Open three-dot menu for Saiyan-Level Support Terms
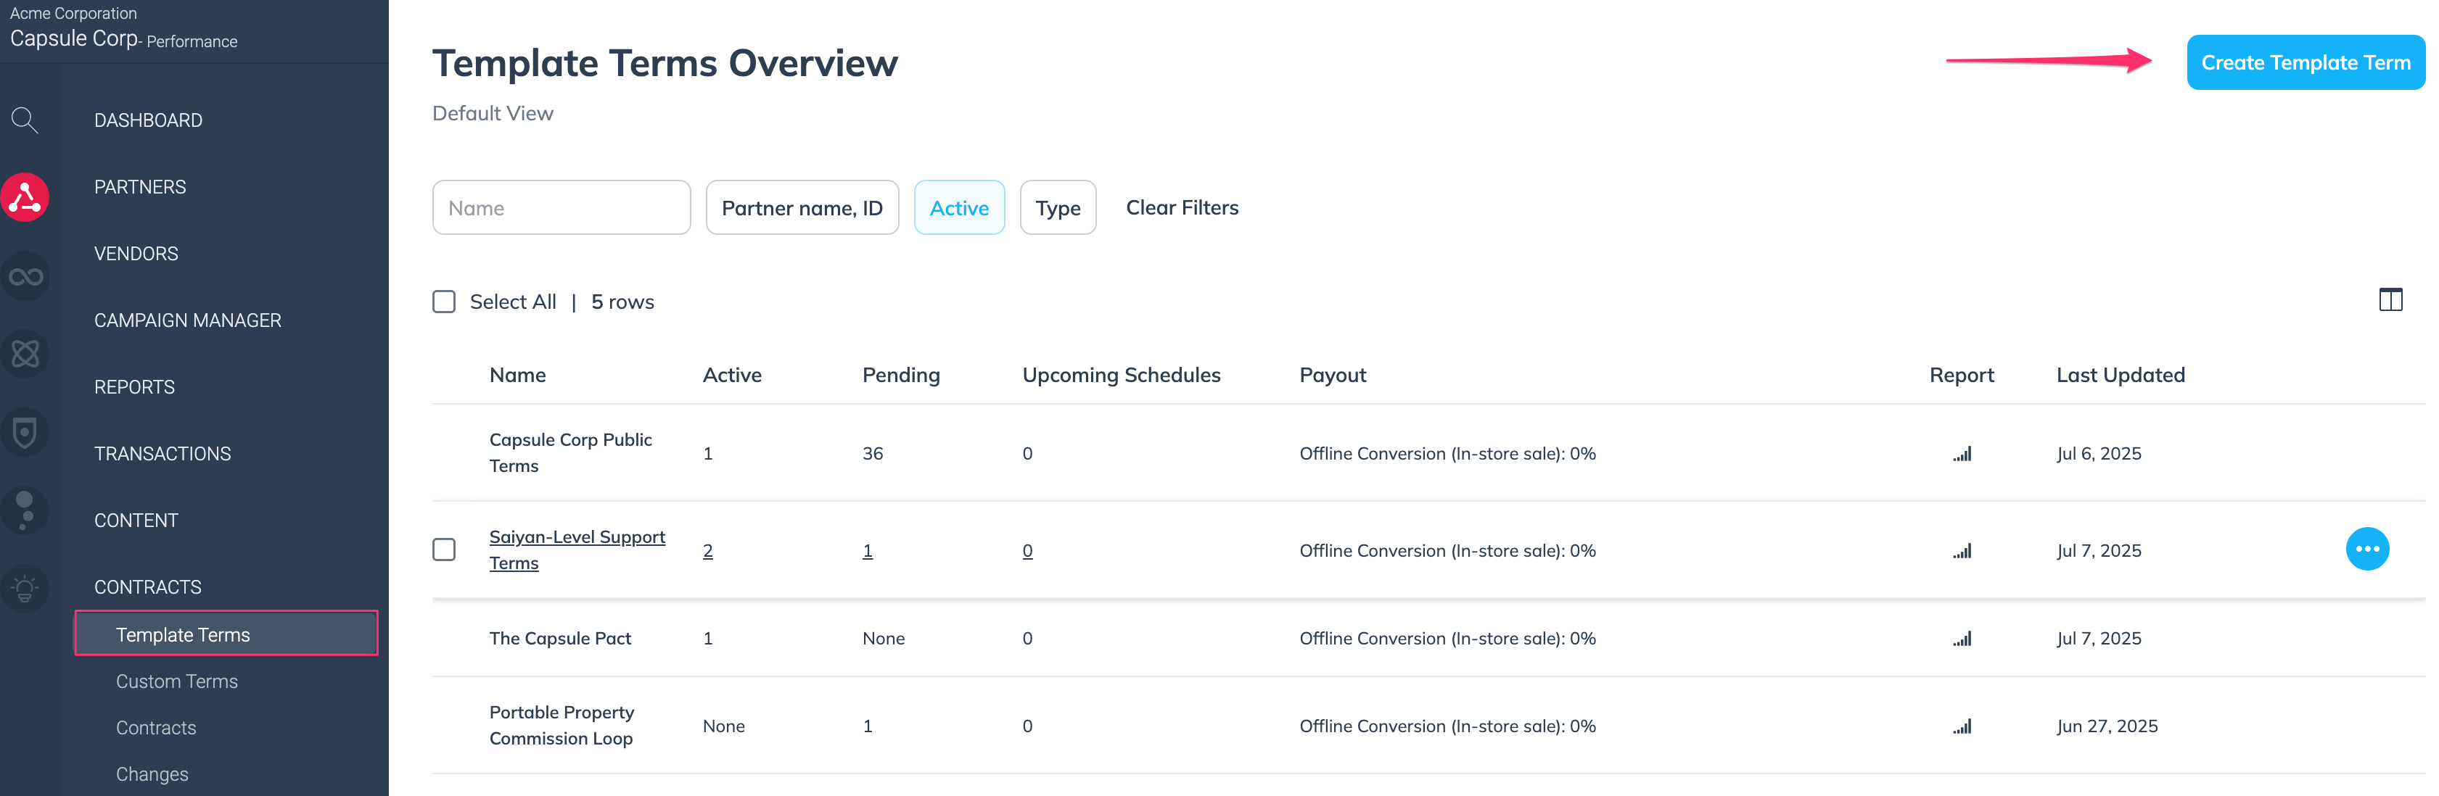This screenshot has width=2439, height=796. pyautogui.click(x=2366, y=550)
